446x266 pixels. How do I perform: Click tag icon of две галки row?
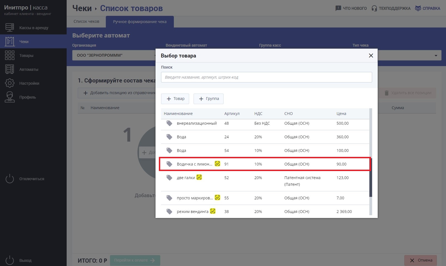coord(169,177)
